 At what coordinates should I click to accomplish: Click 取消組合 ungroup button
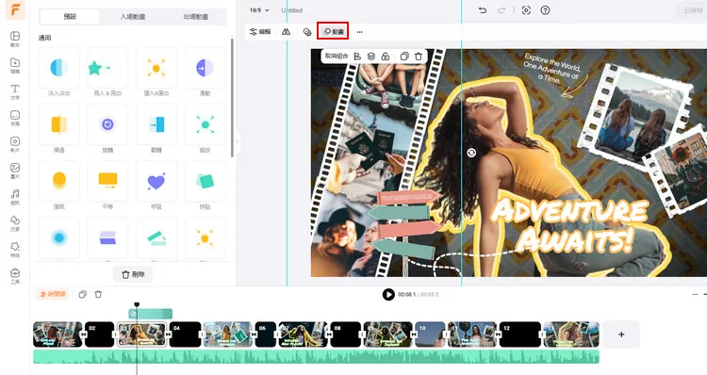(x=337, y=57)
